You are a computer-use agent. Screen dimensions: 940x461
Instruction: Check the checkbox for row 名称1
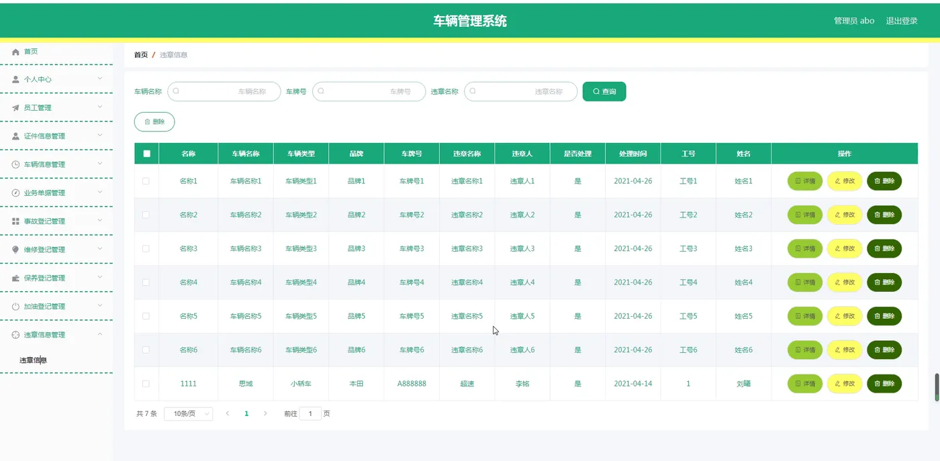tap(146, 181)
